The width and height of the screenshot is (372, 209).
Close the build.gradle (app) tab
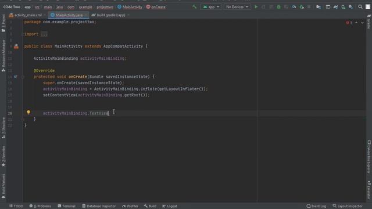click(x=128, y=15)
